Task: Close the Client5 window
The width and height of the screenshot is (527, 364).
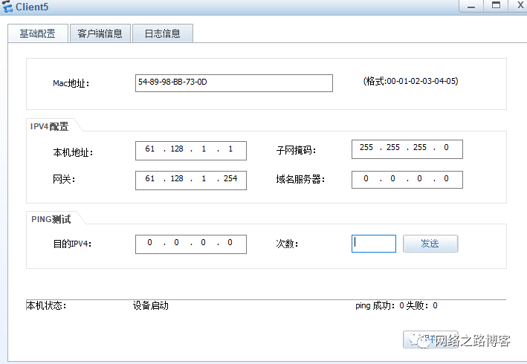Action: 520,6
